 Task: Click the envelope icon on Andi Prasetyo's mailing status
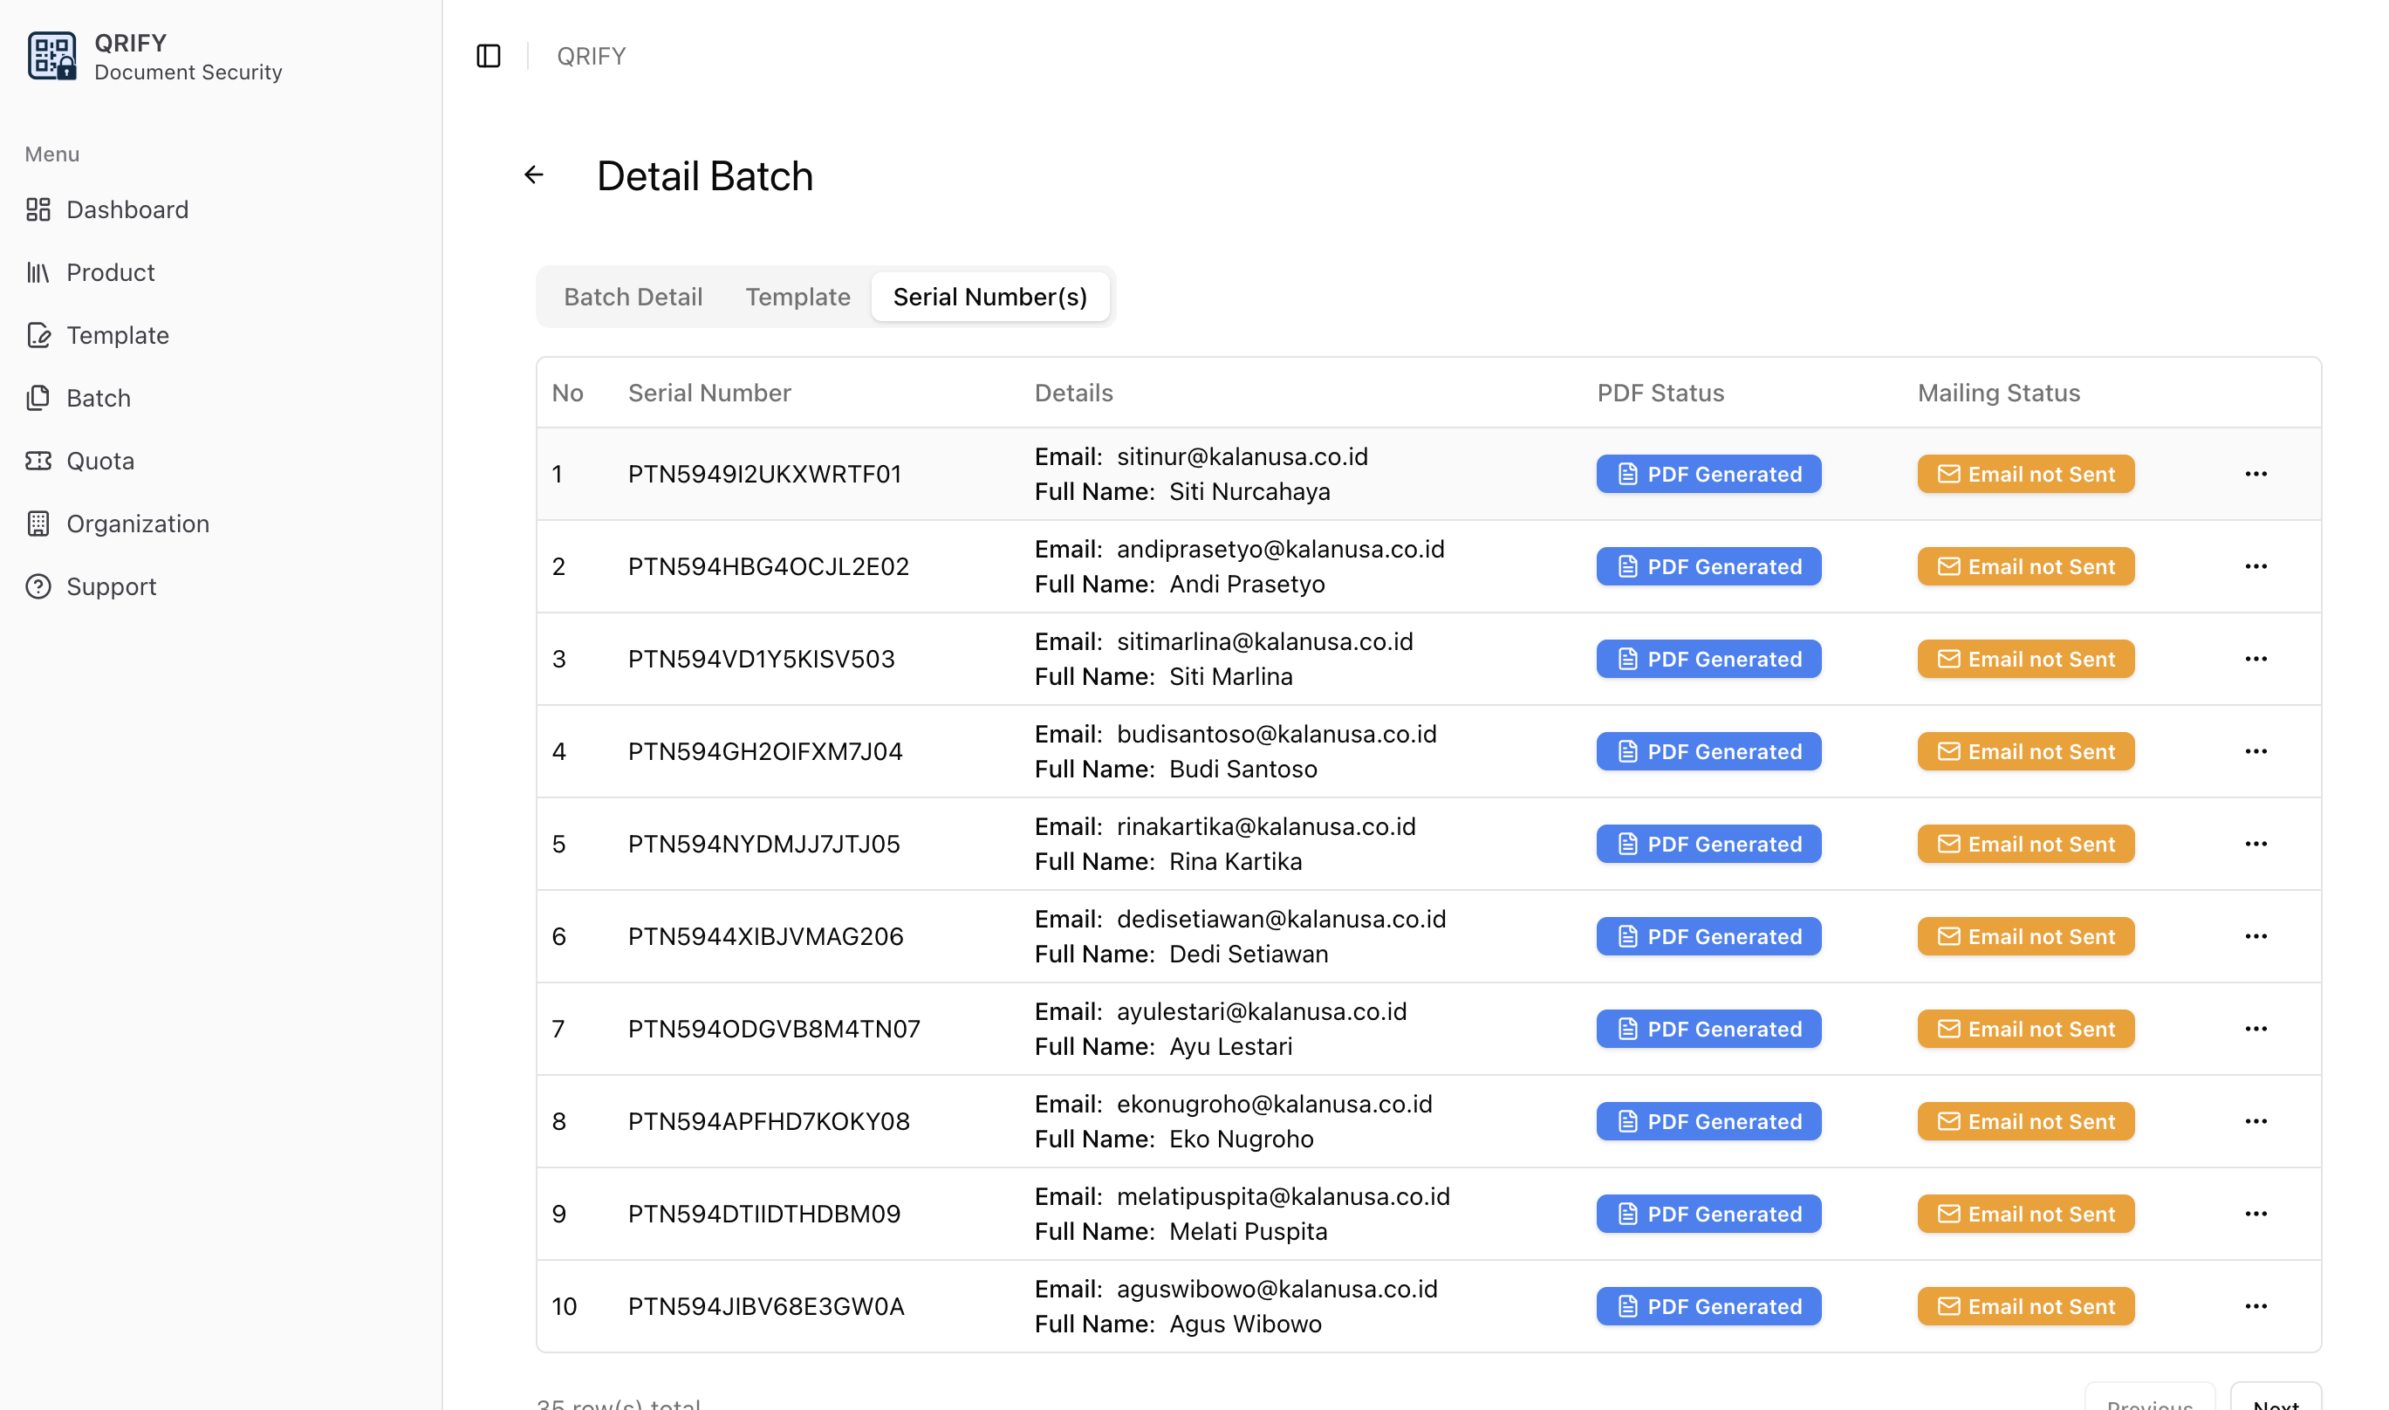(1948, 566)
